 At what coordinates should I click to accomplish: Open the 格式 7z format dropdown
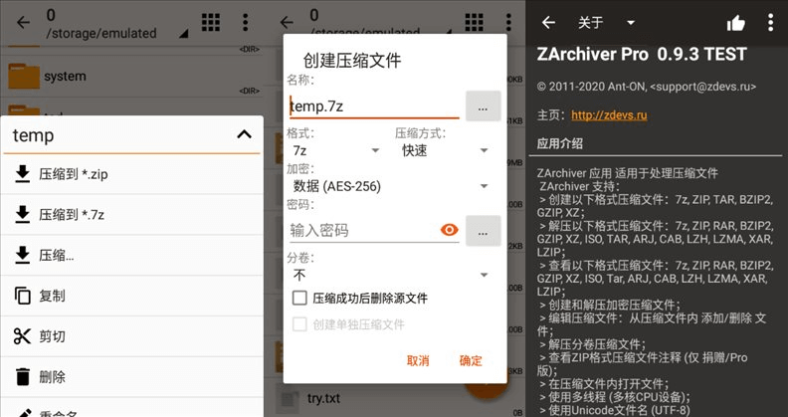(334, 150)
